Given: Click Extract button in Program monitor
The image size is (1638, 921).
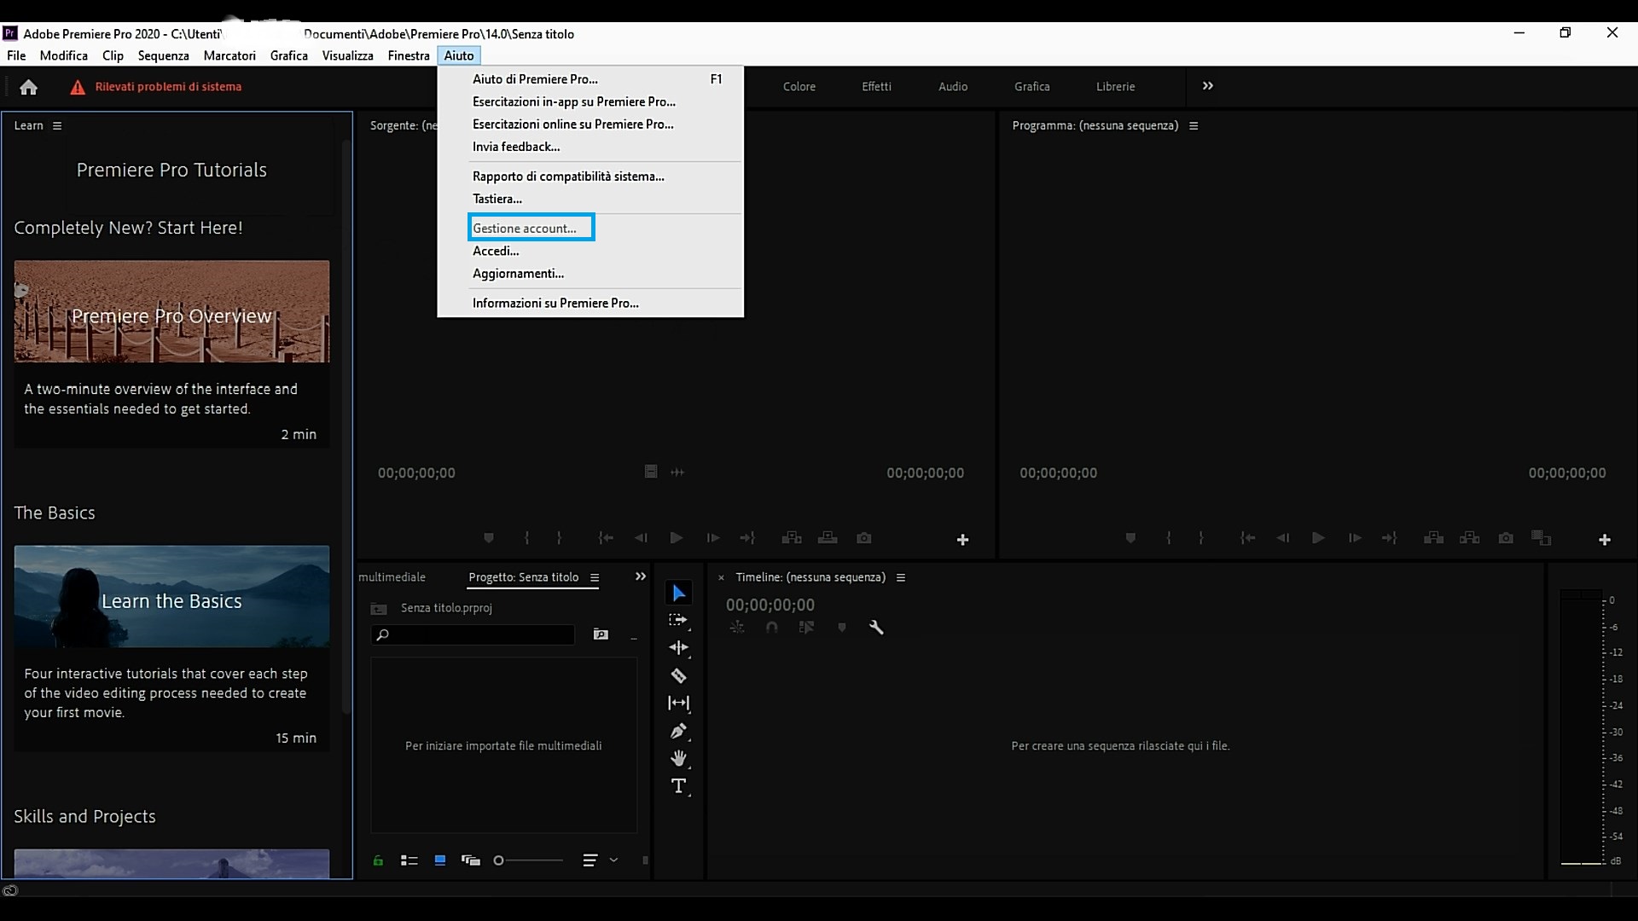Looking at the screenshot, I should (1469, 538).
